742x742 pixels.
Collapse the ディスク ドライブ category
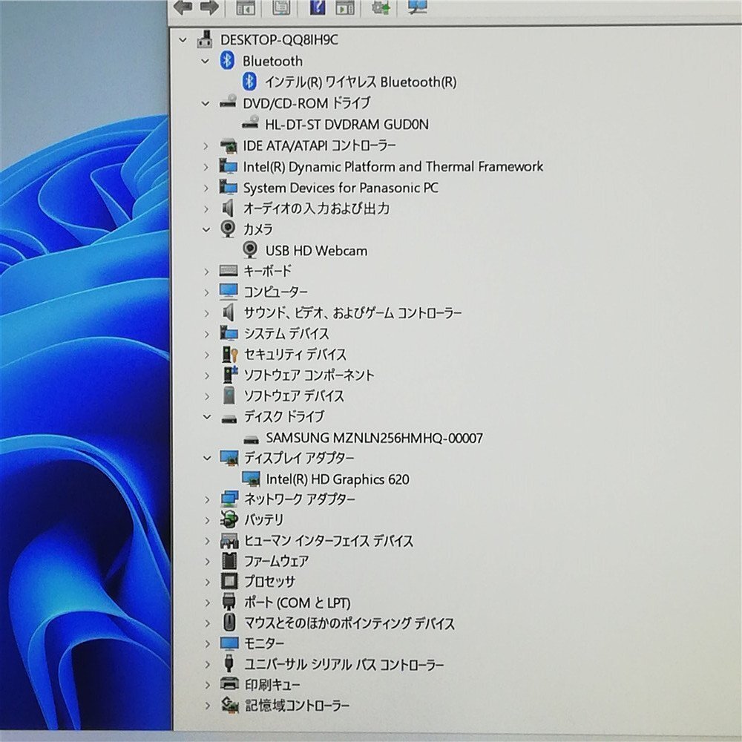[x=207, y=417]
